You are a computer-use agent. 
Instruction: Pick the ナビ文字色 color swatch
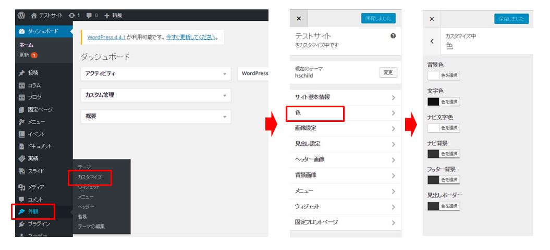433,128
